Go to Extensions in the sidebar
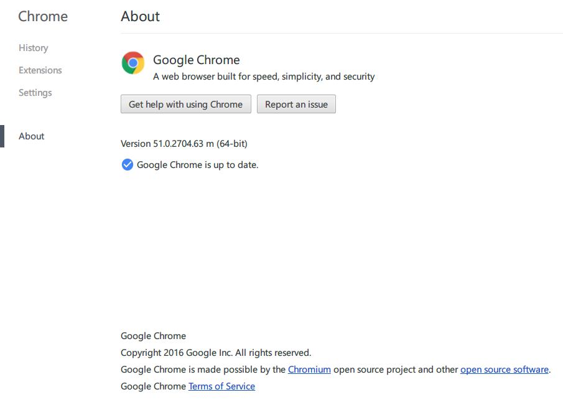The width and height of the screenshot is (563, 405). 40,70
